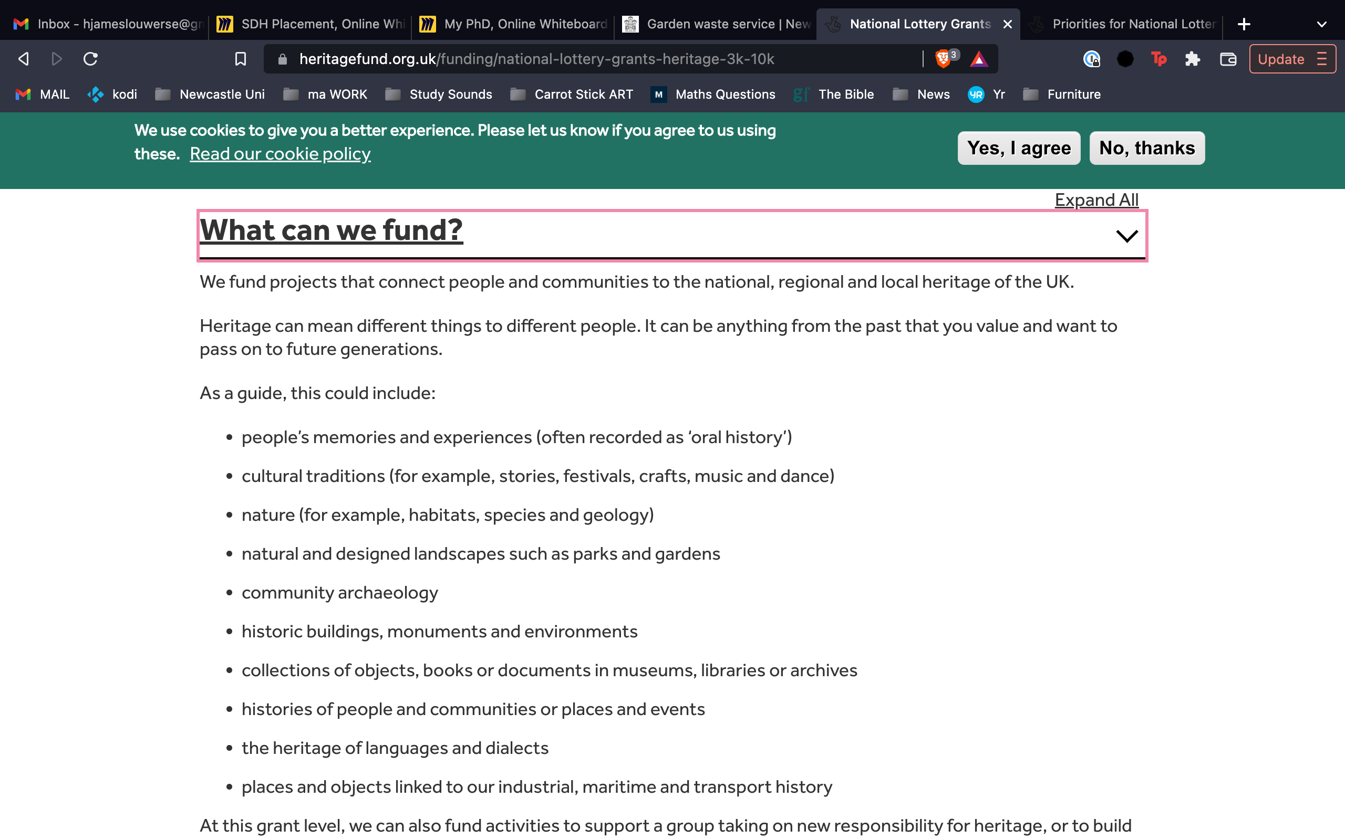This screenshot has width=1345, height=840.
Task: Reload the page with the refresh icon
Action: click(90, 59)
